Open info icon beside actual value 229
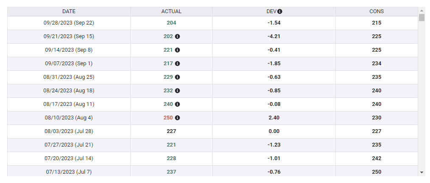The width and height of the screenshot is (430, 183). tap(177, 77)
